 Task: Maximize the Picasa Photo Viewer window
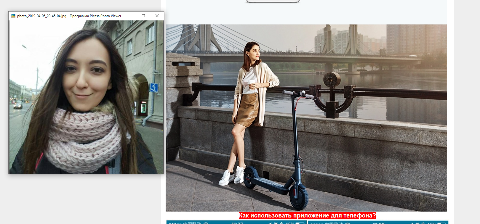click(143, 16)
